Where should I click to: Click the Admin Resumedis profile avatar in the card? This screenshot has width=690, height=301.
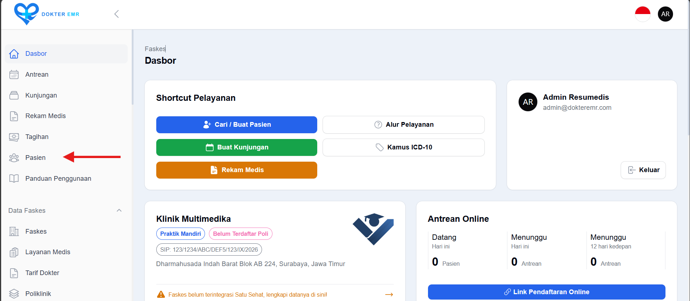coord(528,102)
